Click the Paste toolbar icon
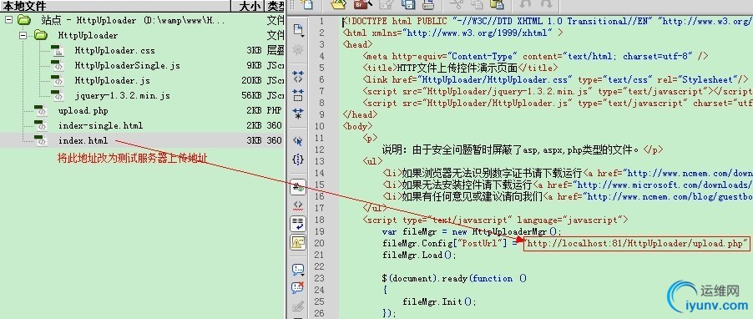 497,4
